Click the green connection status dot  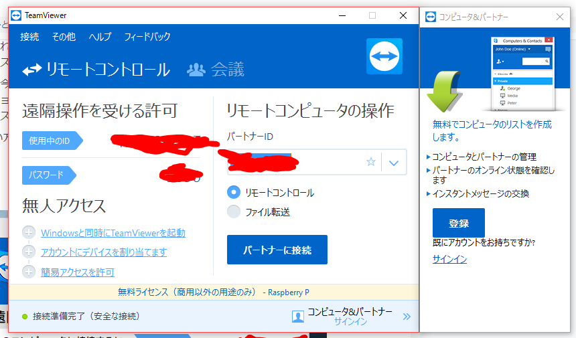25,317
